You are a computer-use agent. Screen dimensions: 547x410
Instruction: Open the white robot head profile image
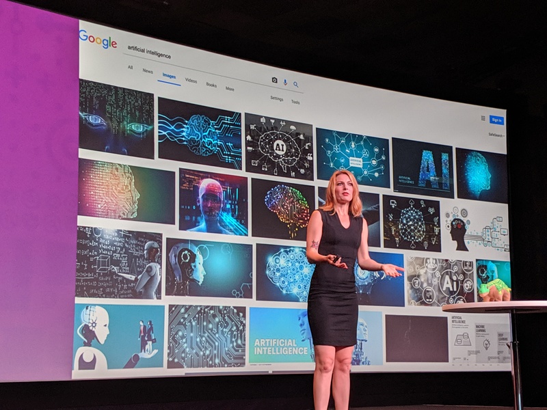click(x=209, y=269)
